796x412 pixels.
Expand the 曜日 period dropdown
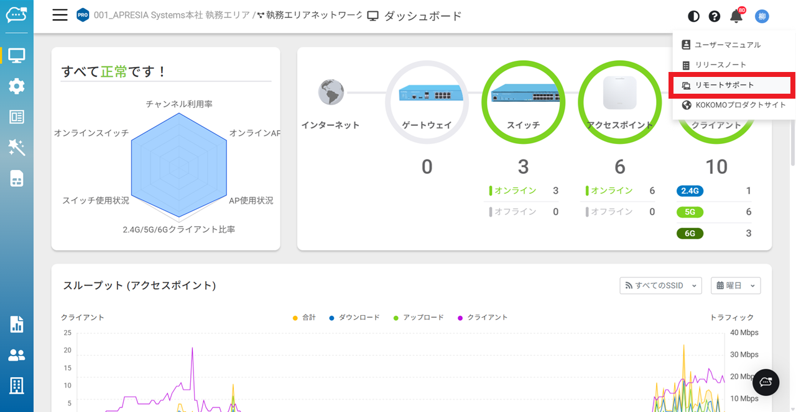[735, 285]
